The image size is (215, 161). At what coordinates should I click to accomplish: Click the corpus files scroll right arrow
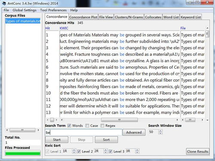point(38,130)
